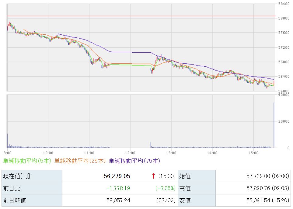This screenshot has height=209, width=293.
Task: Click the volume spike after the 12:00 lunch break
Action: point(151,145)
